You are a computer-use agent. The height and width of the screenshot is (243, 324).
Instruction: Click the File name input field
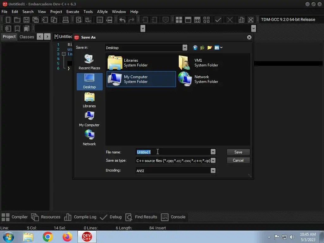coord(173,152)
